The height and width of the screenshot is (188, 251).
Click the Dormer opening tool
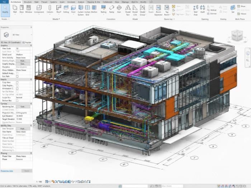(212, 14)
